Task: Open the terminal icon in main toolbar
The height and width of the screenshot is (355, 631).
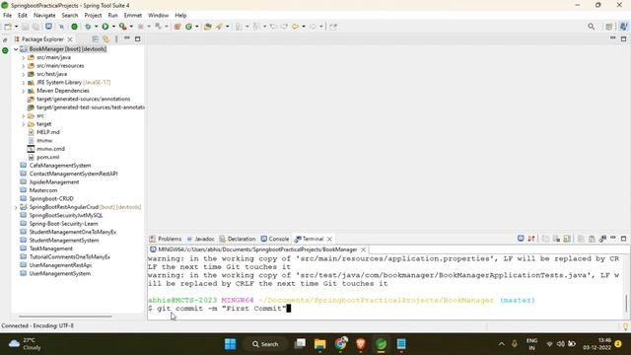Action: (x=48, y=27)
